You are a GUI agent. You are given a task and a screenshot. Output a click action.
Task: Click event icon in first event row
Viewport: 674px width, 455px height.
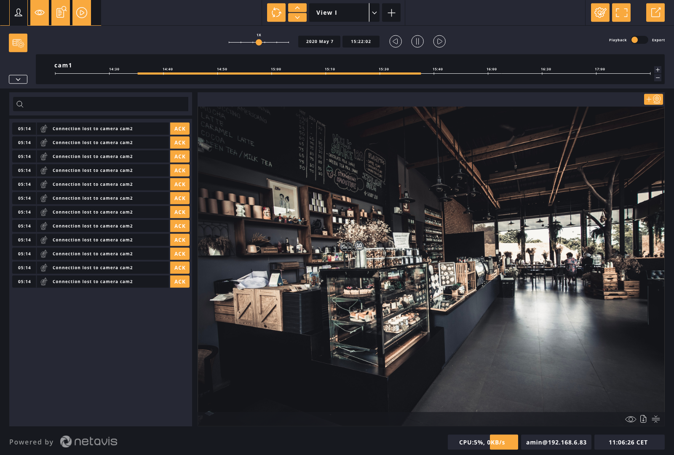click(x=44, y=129)
